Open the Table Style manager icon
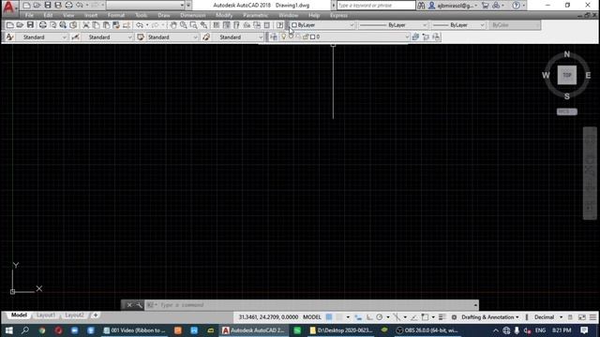600x337 pixels. [x=141, y=37]
